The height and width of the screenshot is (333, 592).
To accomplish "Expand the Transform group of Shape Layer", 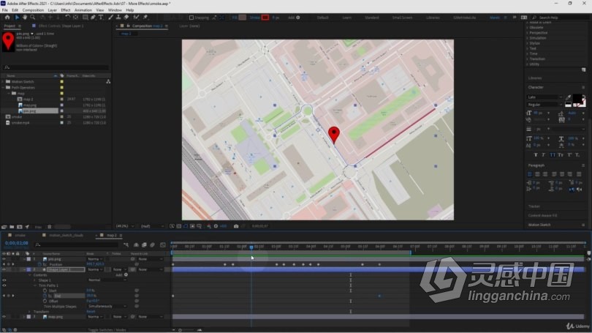I will [x=30, y=312].
